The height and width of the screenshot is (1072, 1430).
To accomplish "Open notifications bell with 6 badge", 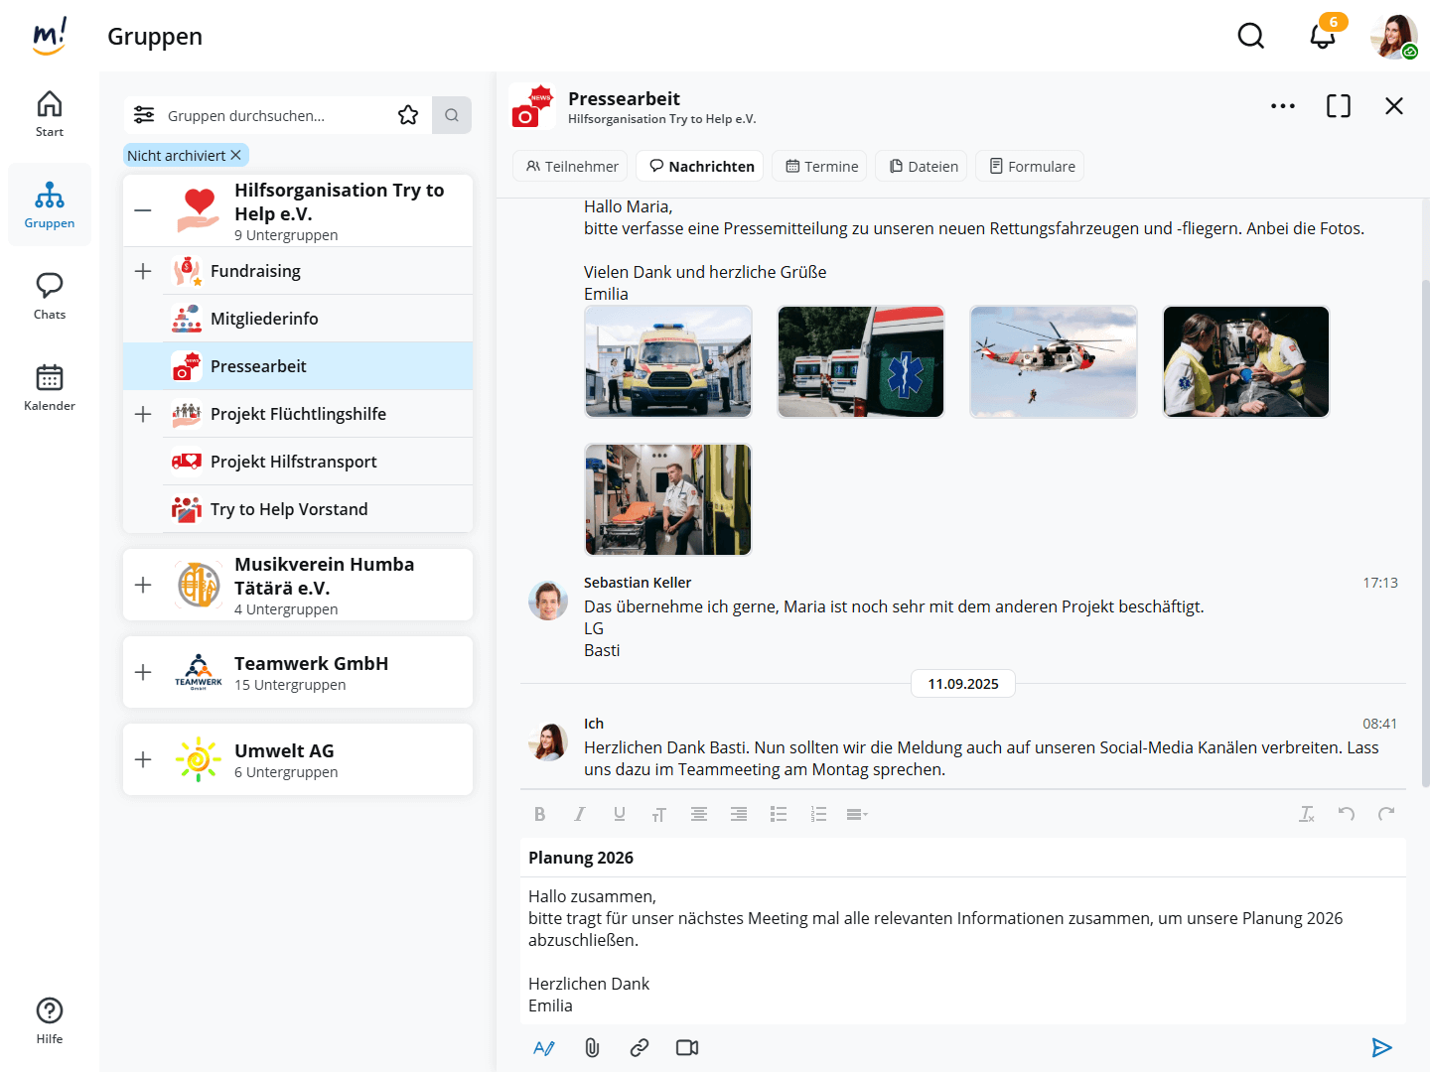I will point(1323,36).
